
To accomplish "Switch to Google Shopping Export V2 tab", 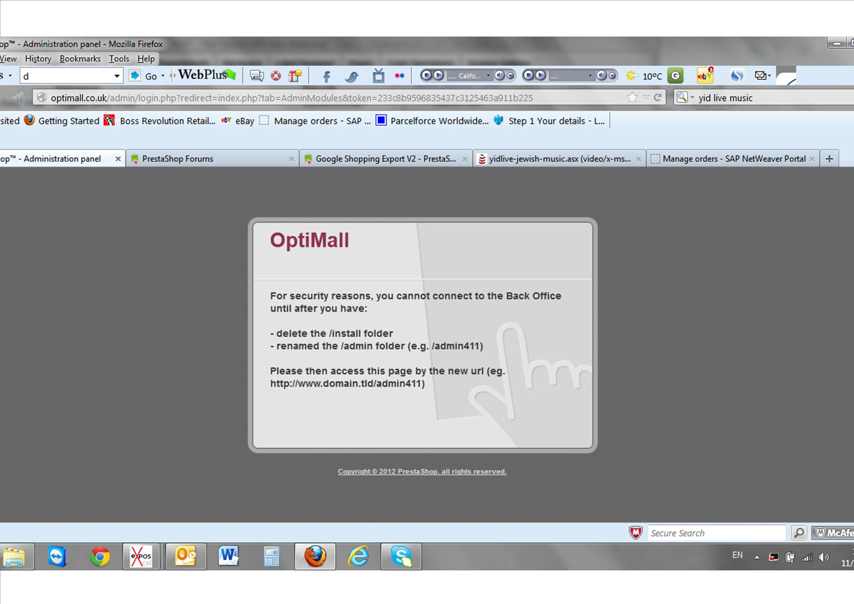I will tap(386, 159).
